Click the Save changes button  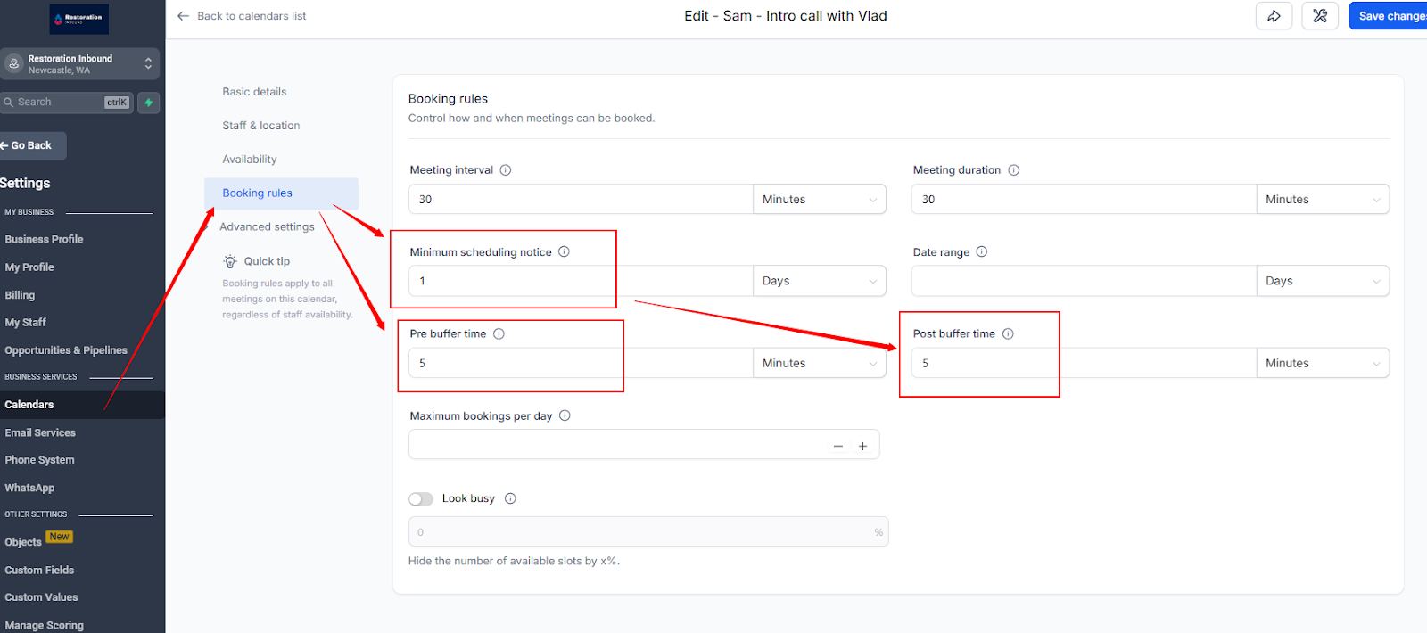click(x=1390, y=16)
